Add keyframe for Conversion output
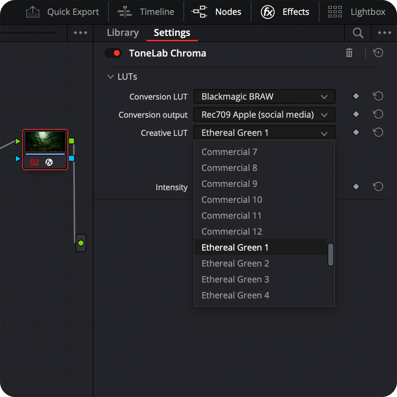Image resolution: width=397 pixels, height=397 pixels. coord(356,114)
